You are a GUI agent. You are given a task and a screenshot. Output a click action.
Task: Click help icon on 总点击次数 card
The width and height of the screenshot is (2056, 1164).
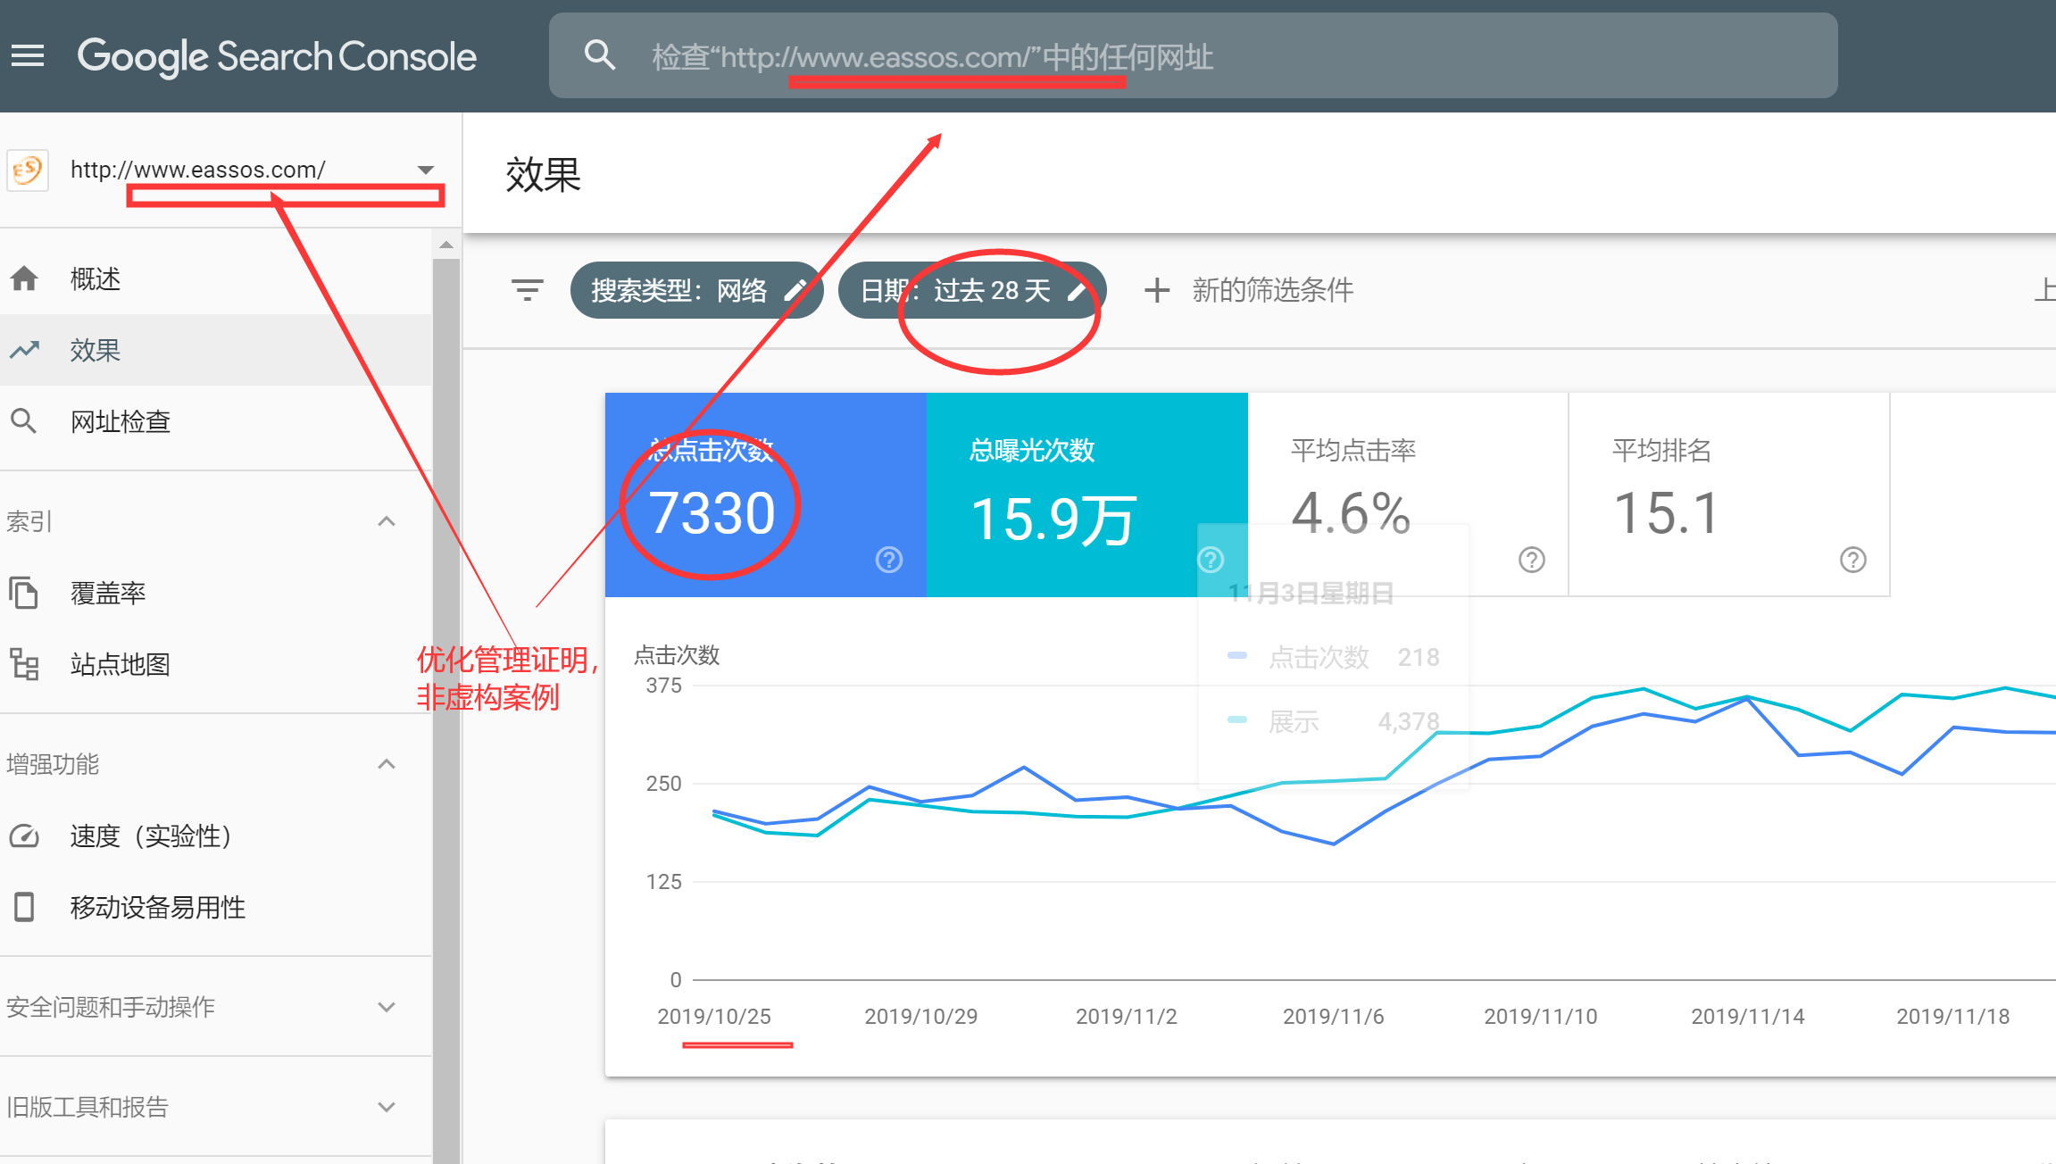[889, 560]
